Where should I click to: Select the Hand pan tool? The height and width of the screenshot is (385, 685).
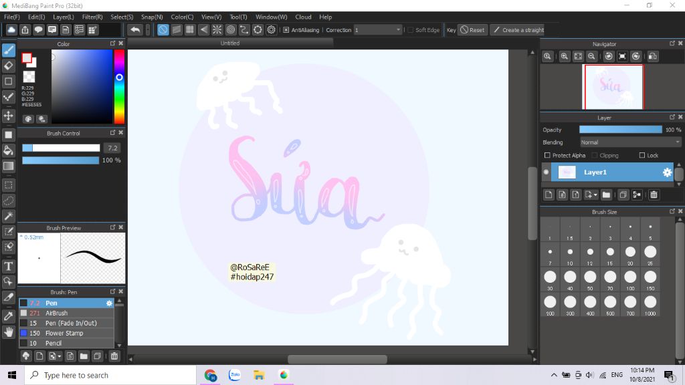pyautogui.click(x=8, y=332)
